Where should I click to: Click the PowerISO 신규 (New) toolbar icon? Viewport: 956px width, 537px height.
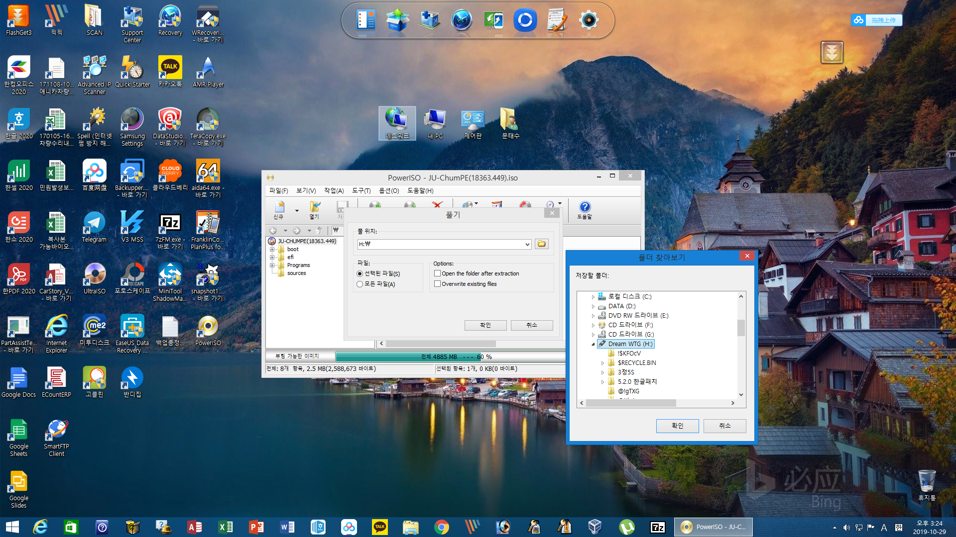(x=279, y=210)
